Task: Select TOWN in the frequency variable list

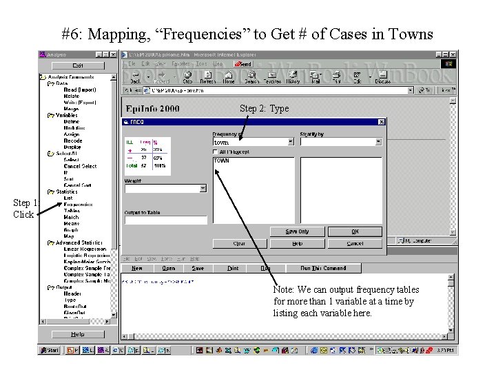Action: [221, 161]
